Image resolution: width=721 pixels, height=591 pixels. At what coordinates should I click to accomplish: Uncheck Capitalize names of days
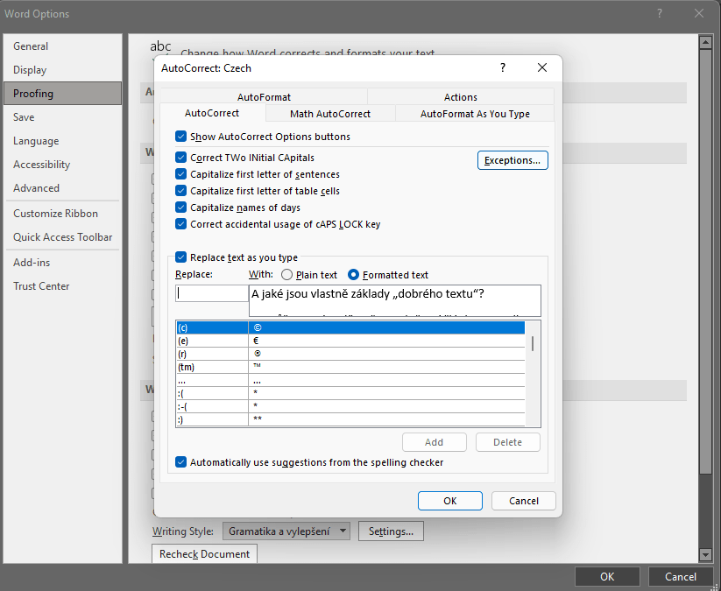[181, 208]
